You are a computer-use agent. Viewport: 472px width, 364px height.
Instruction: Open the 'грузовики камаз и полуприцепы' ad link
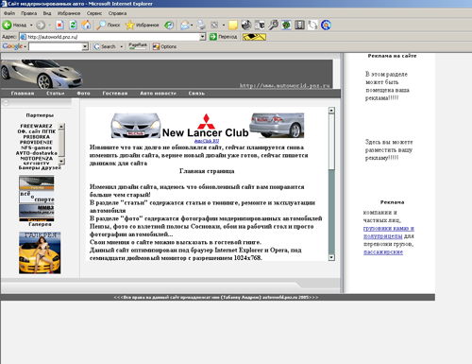[389, 232]
